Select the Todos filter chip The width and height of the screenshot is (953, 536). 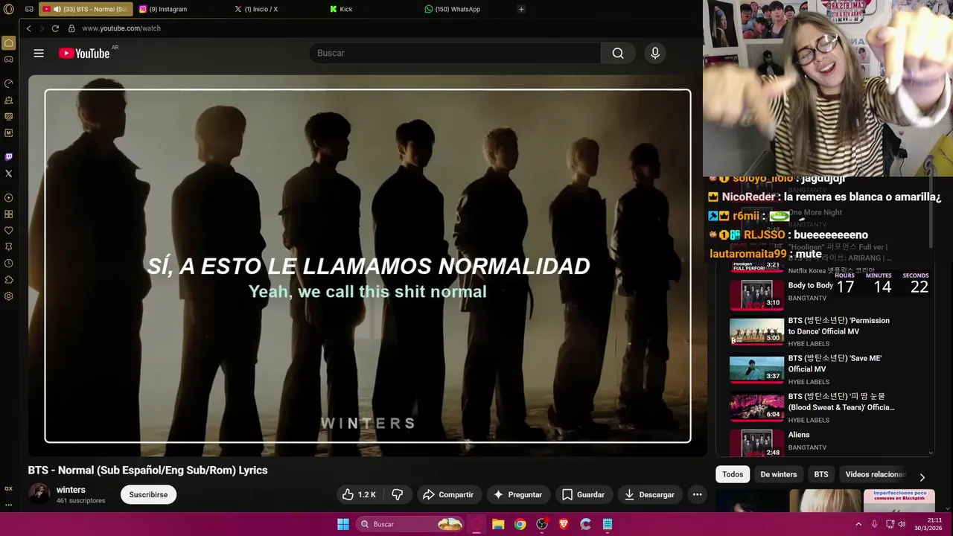coord(733,474)
